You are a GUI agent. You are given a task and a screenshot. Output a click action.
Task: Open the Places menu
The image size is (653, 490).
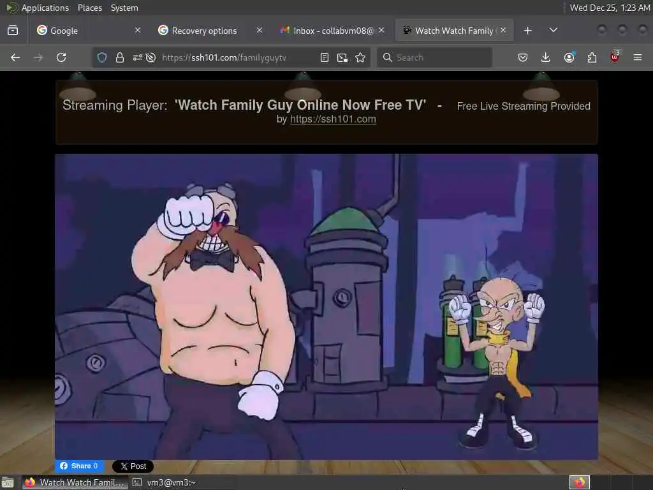(x=89, y=8)
